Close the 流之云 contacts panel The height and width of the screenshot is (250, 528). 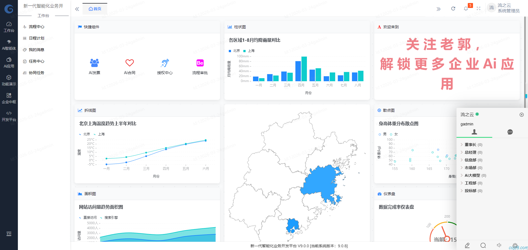(521, 115)
